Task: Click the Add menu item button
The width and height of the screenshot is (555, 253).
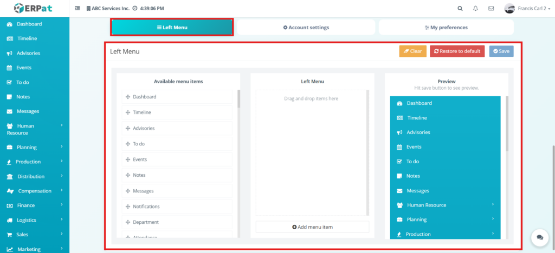Action: click(312, 227)
